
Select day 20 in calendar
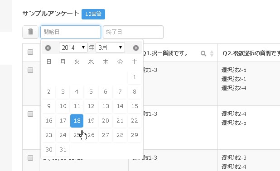(x=106, y=121)
